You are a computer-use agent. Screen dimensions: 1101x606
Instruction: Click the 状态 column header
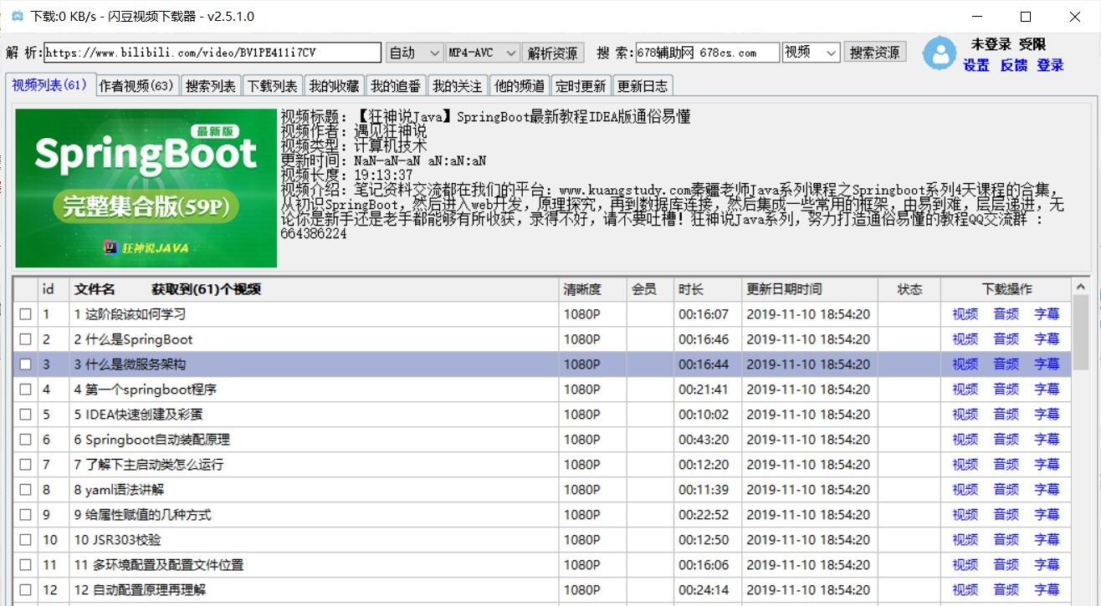point(909,289)
